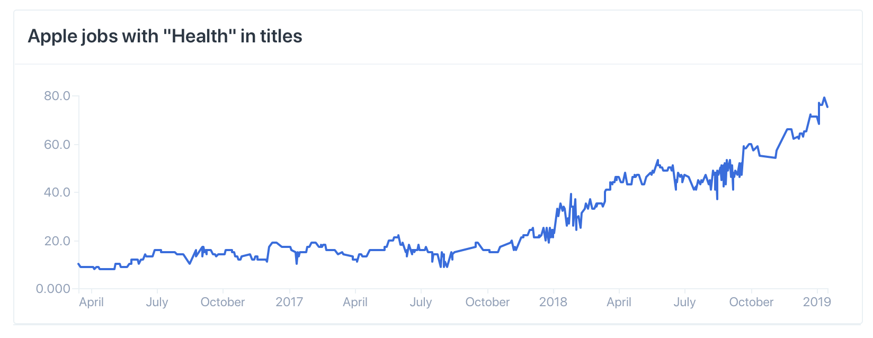This screenshot has height=338, width=873.
Task: Click the July label between 2018 and 2019
Action: [684, 302]
